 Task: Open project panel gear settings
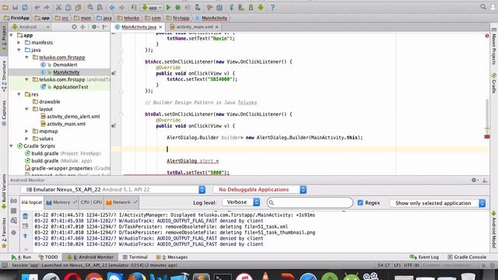pyautogui.click(x=94, y=27)
